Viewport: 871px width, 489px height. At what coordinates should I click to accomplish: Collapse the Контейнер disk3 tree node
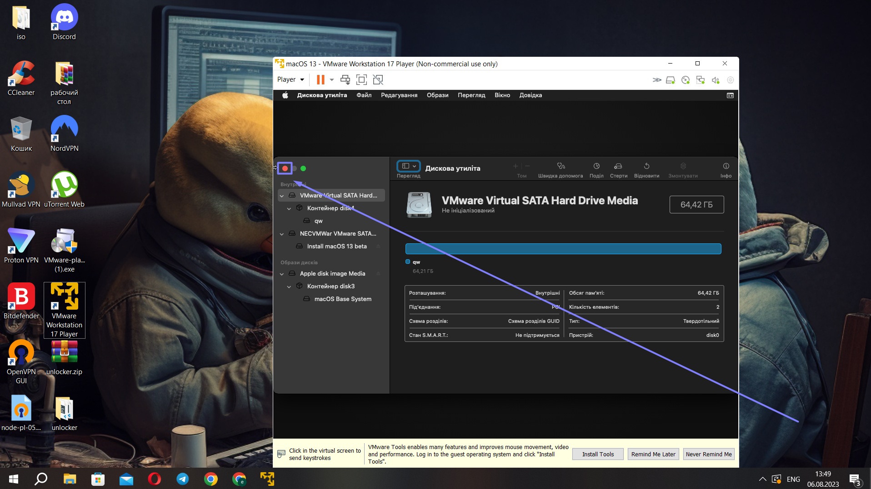pos(289,286)
